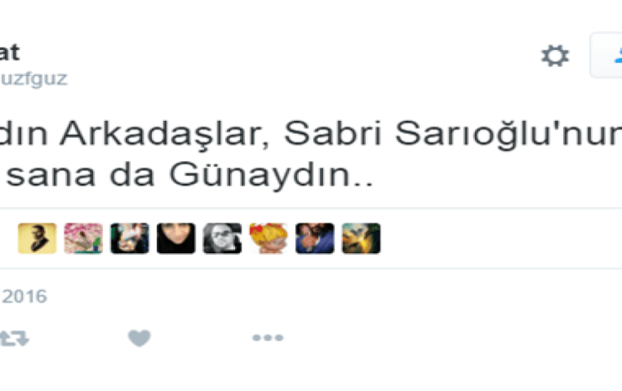Screen dimensions: 622x391
Task: Select the yellow-background portrait avatar
Action: [x=37, y=239]
